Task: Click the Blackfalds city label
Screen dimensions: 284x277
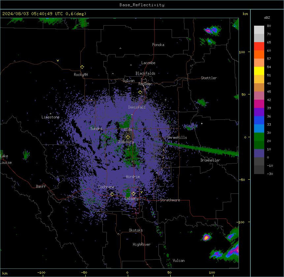Action: pos(145,73)
